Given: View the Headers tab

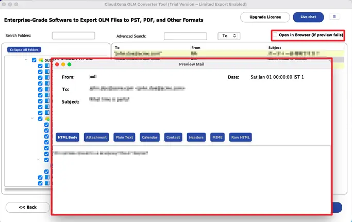Looking at the screenshot, I should [x=196, y=138].
